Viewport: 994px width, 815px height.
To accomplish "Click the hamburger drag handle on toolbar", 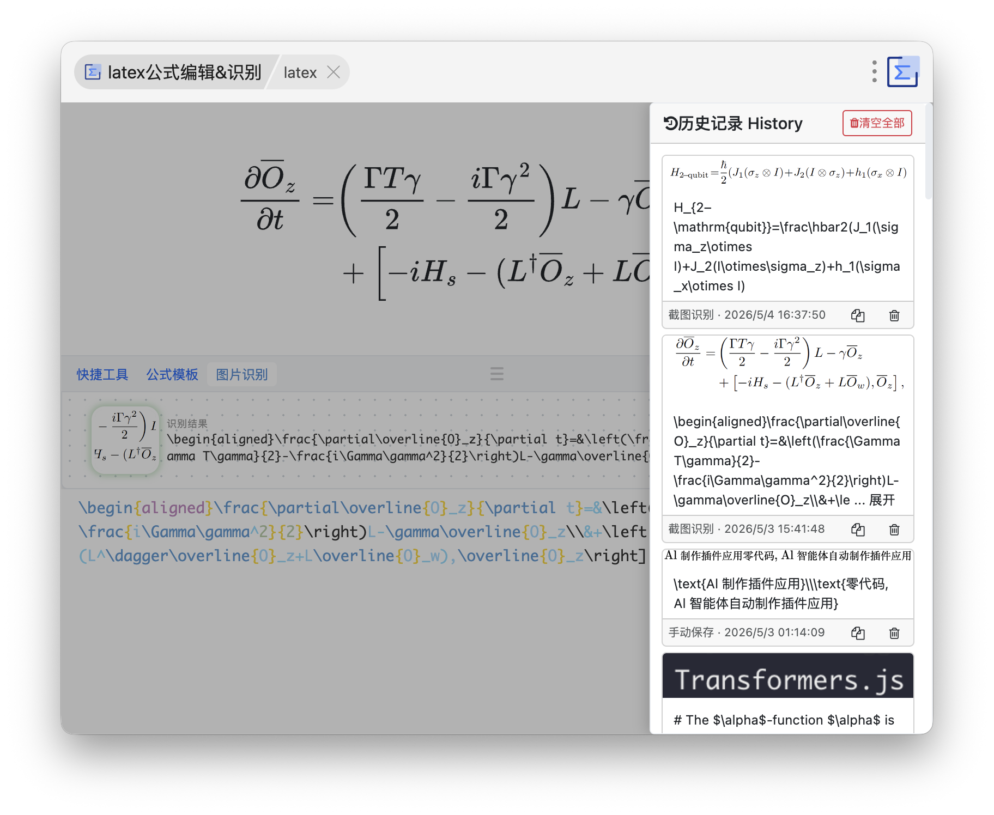I will pos(496,374).
